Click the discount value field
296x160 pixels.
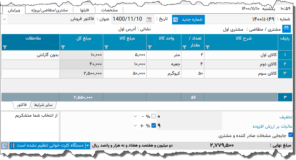tap(189, 116)
